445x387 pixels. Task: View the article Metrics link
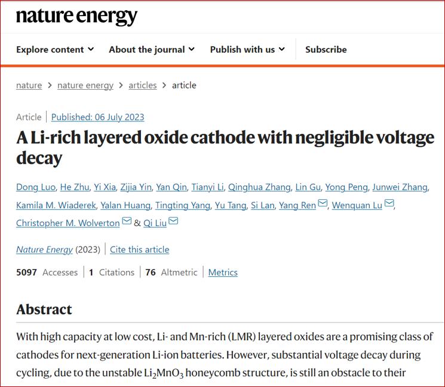tap(223, 272)
